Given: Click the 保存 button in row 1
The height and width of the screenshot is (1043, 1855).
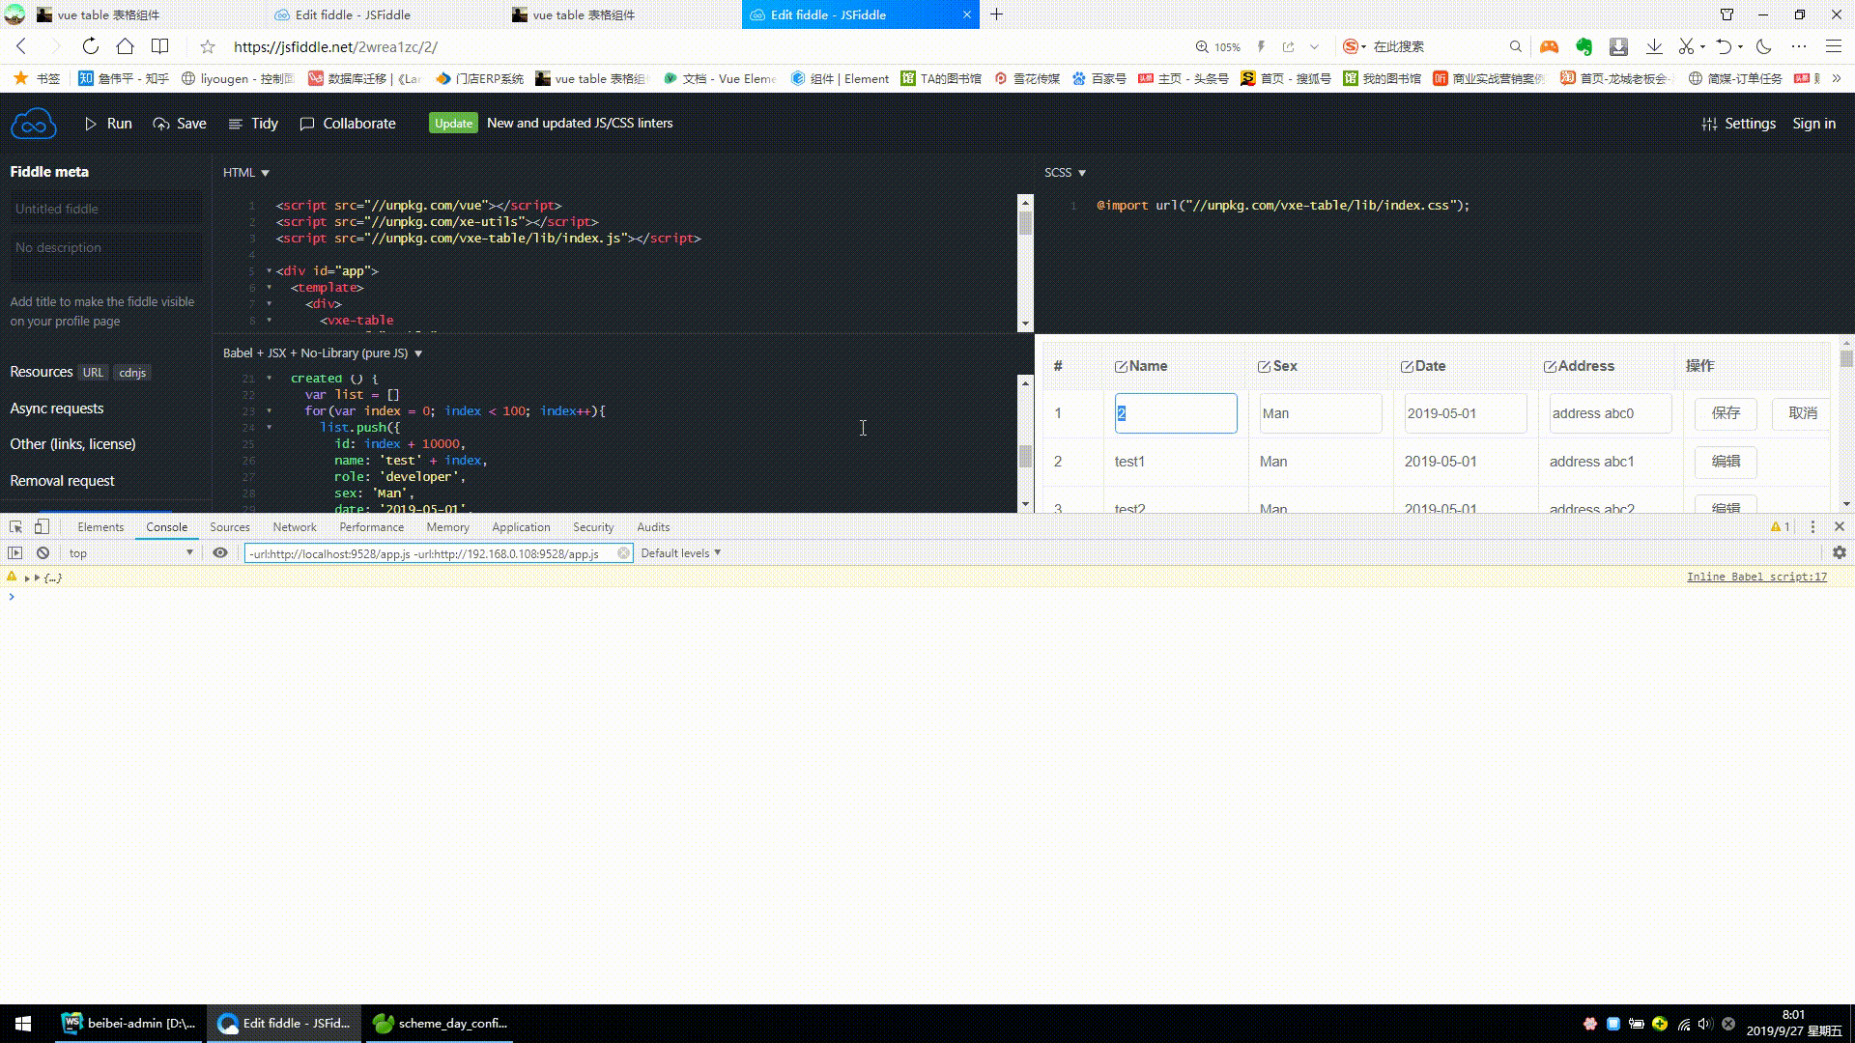Looking at the screenshot, I should [x=1726, y=413].
